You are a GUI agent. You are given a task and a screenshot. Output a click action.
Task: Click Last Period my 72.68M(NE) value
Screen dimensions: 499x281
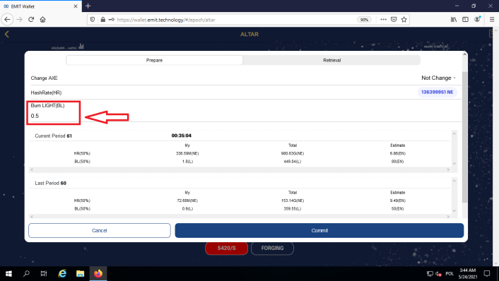(x=187, y=201)
